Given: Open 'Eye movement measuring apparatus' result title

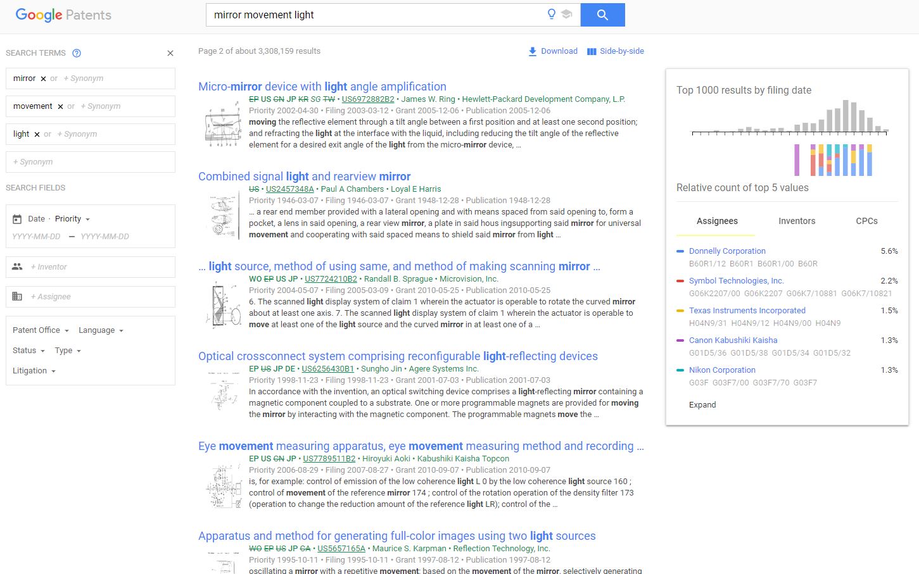Looking at the screenshot, I should (421, 446).
